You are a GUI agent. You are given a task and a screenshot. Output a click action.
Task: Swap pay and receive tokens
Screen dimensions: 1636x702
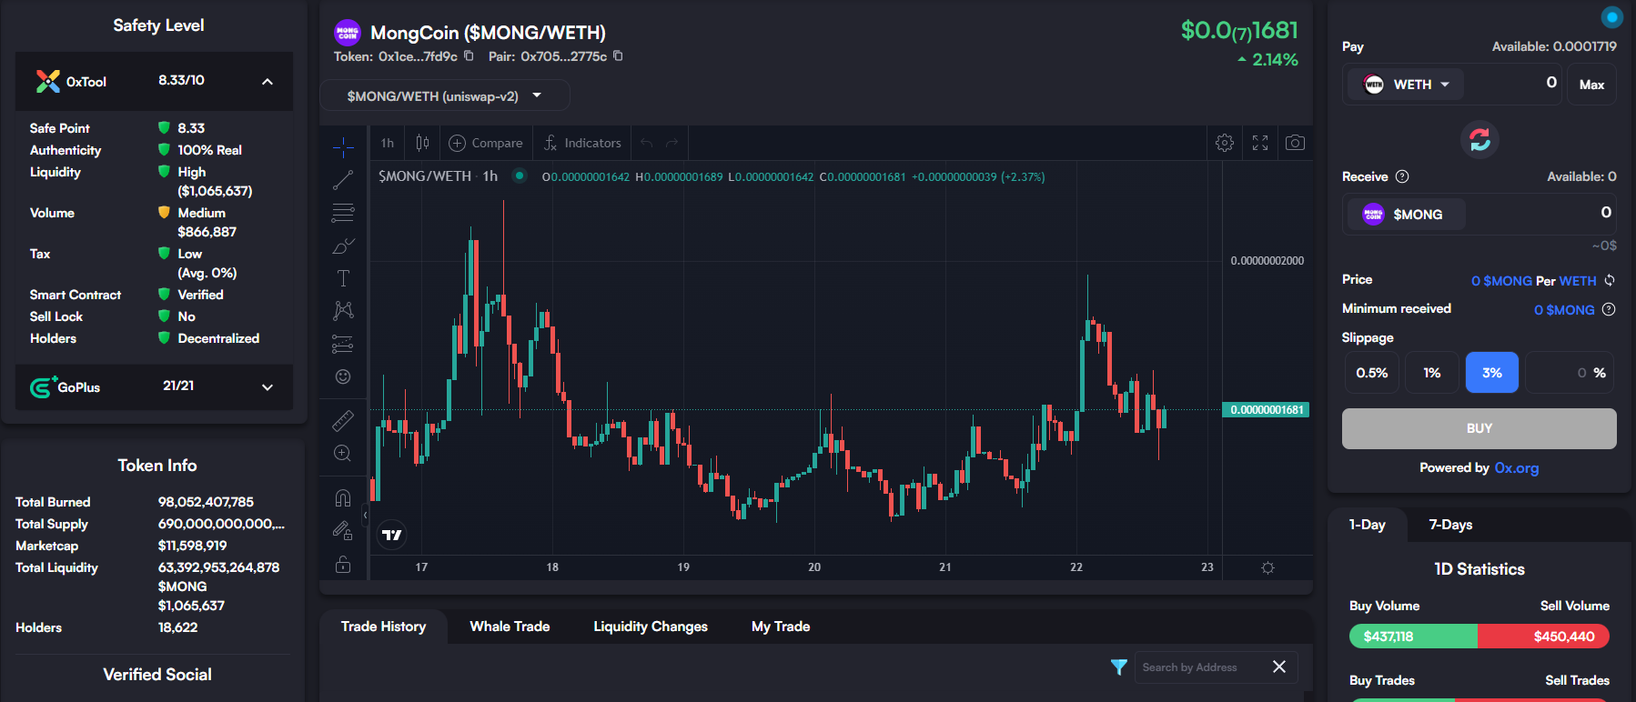pos(1479,139)
